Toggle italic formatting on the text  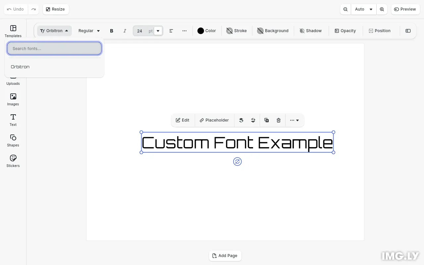pyautogui.click(x=125, y=30)
